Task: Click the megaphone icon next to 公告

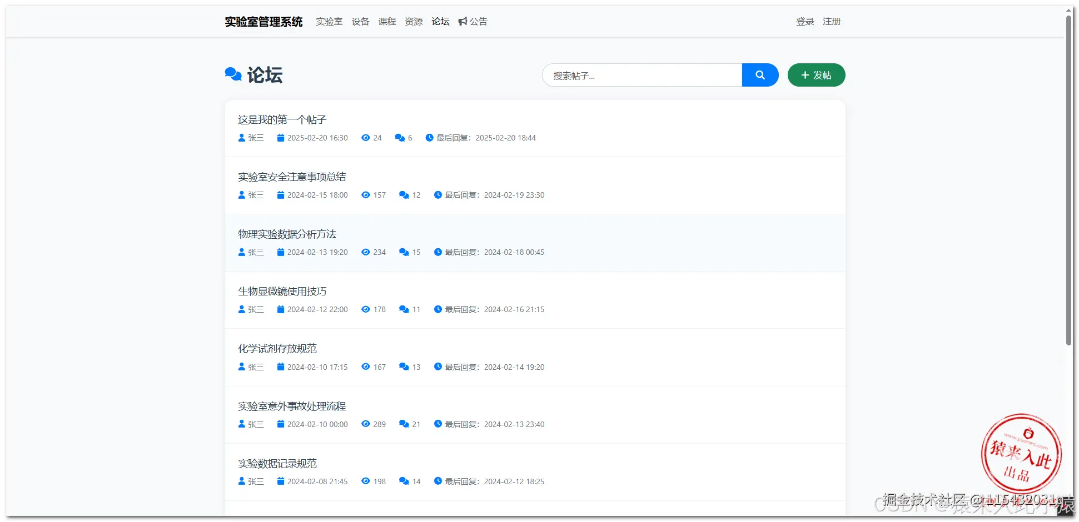Action: tap(463, 21)
